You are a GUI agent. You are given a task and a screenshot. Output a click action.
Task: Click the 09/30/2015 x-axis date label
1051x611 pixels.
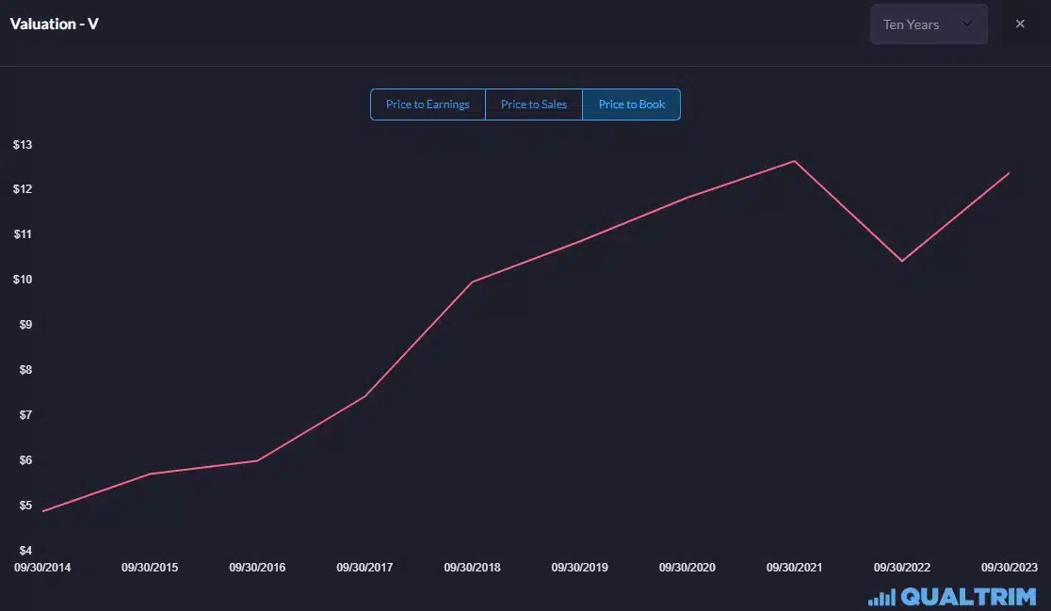click(x=150, y=568)
